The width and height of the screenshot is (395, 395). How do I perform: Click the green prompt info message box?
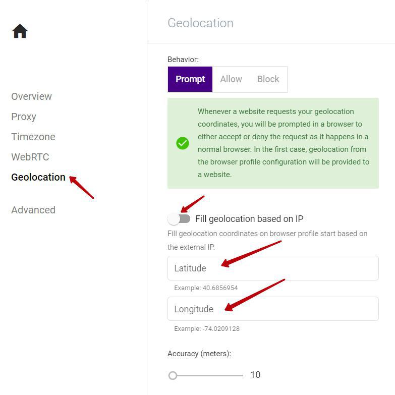click(273, 143)
